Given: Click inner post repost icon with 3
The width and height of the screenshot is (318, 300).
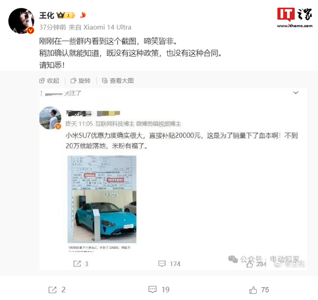Looking at the screenshot, I should pyautogui.click(x=77, y=264).
